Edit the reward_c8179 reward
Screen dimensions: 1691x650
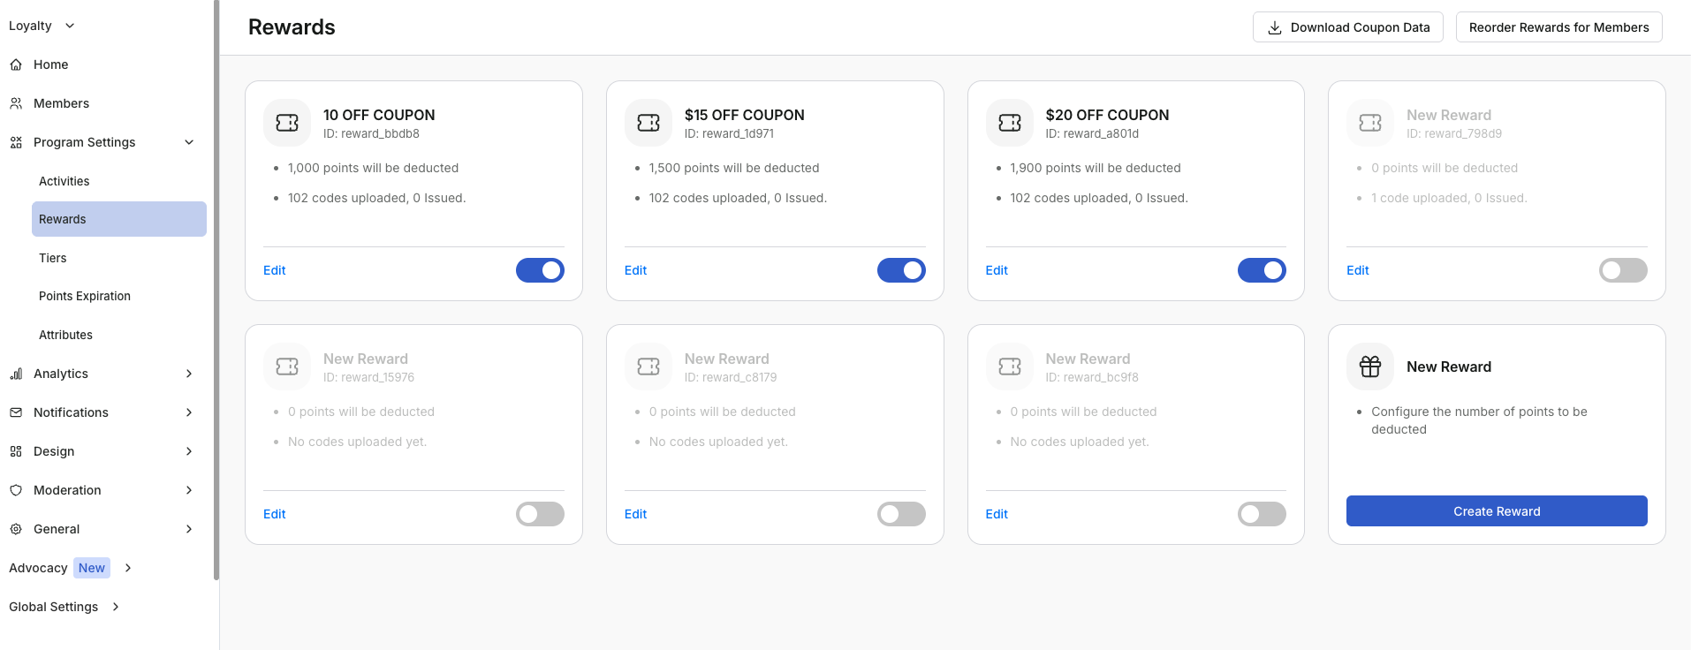(x=636, y=514)
